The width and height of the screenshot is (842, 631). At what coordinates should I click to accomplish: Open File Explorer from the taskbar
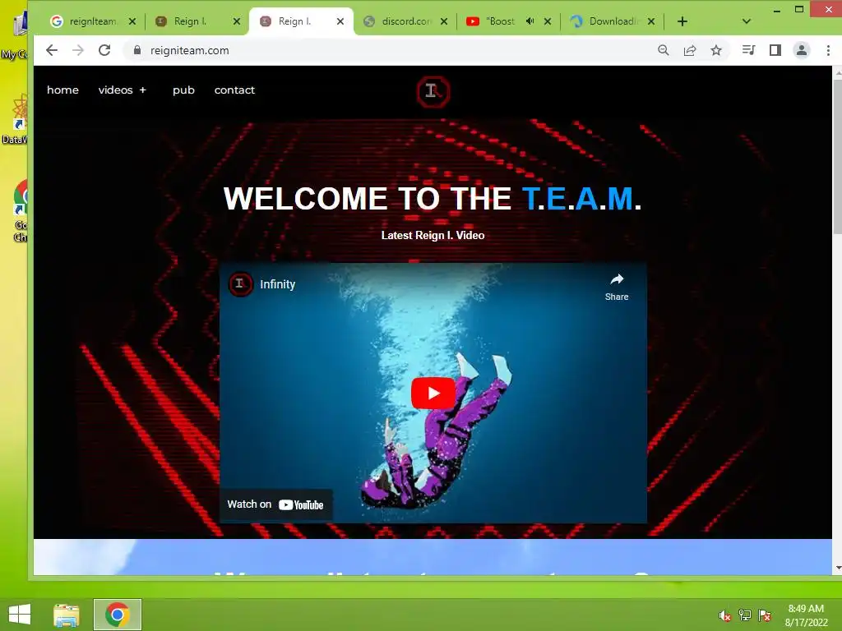[x=66, y=615]
